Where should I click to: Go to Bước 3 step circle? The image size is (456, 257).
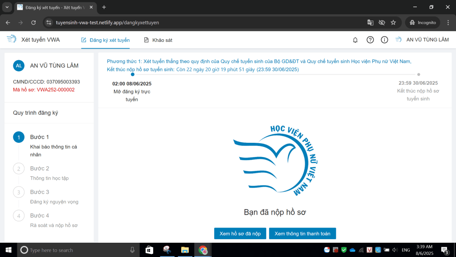point(19,192)
